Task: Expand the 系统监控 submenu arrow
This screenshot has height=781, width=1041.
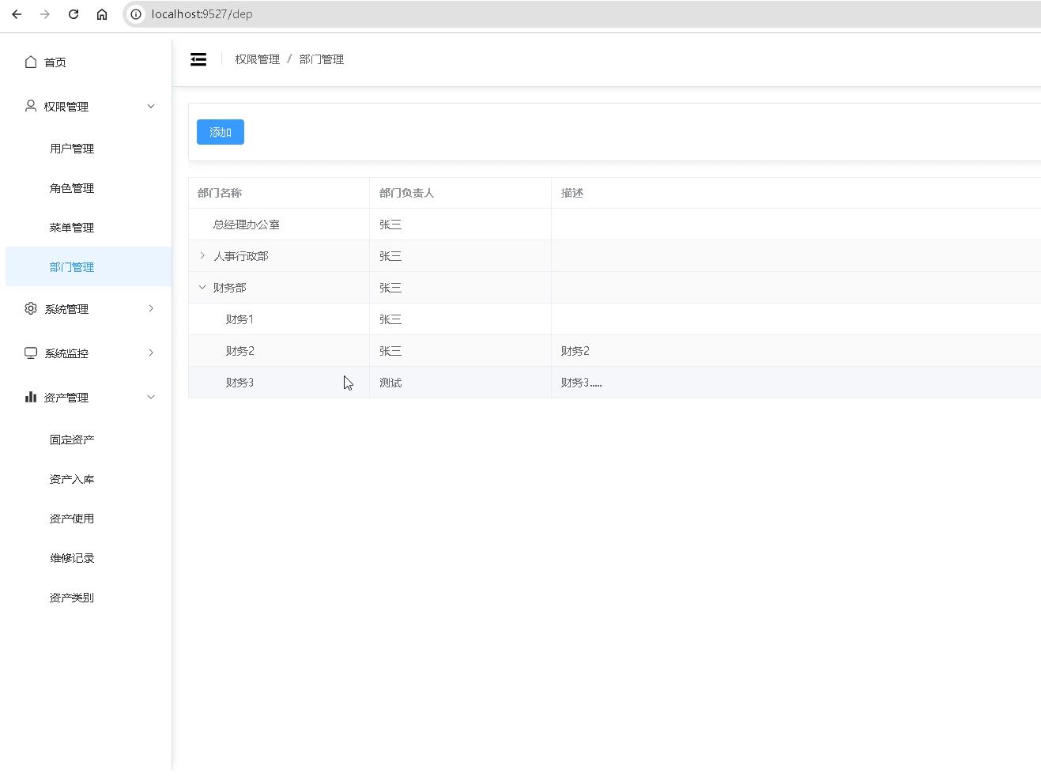Action: pyautogui.click(x=151, y=353)
